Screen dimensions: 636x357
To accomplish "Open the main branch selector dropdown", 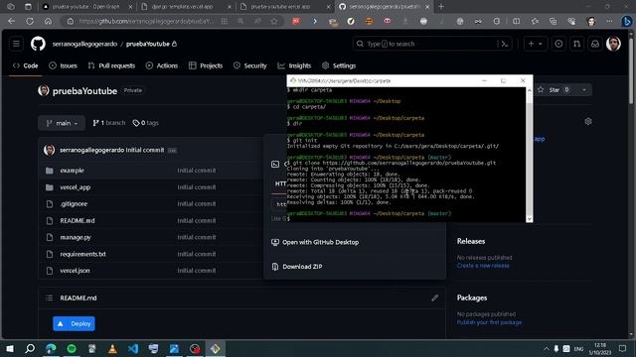I will pos(62,123).
